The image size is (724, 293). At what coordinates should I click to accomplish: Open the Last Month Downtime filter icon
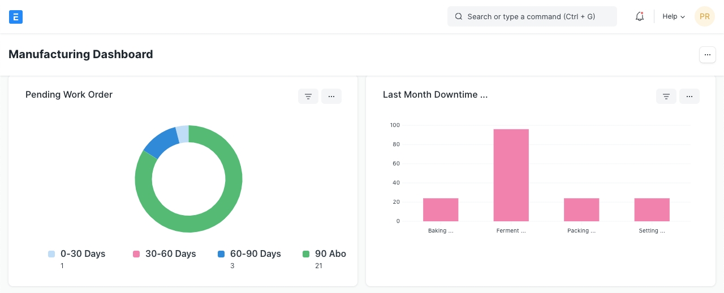click(x=666, y=97)
